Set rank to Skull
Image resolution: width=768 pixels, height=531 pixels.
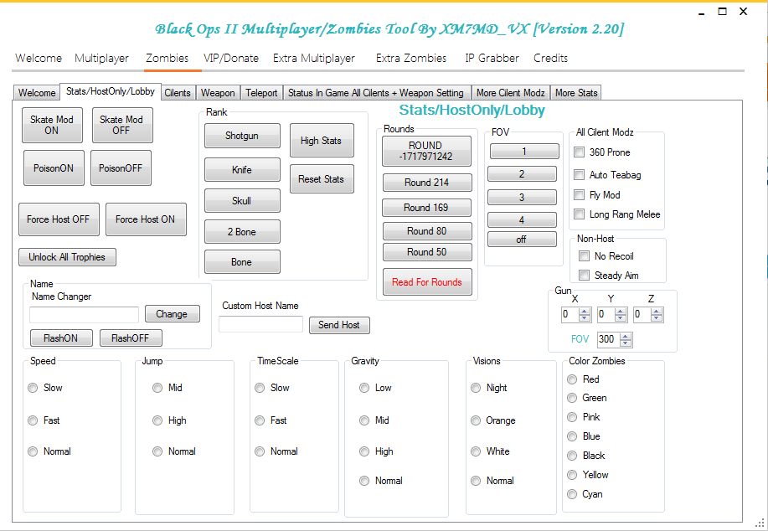[x=242, y=201]
